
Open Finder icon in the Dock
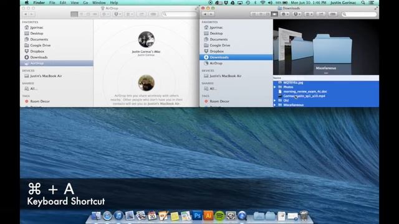(96, 216)
